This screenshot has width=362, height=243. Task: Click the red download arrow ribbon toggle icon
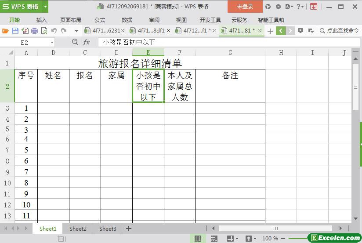pyautogui.click(x=314, y=7)
